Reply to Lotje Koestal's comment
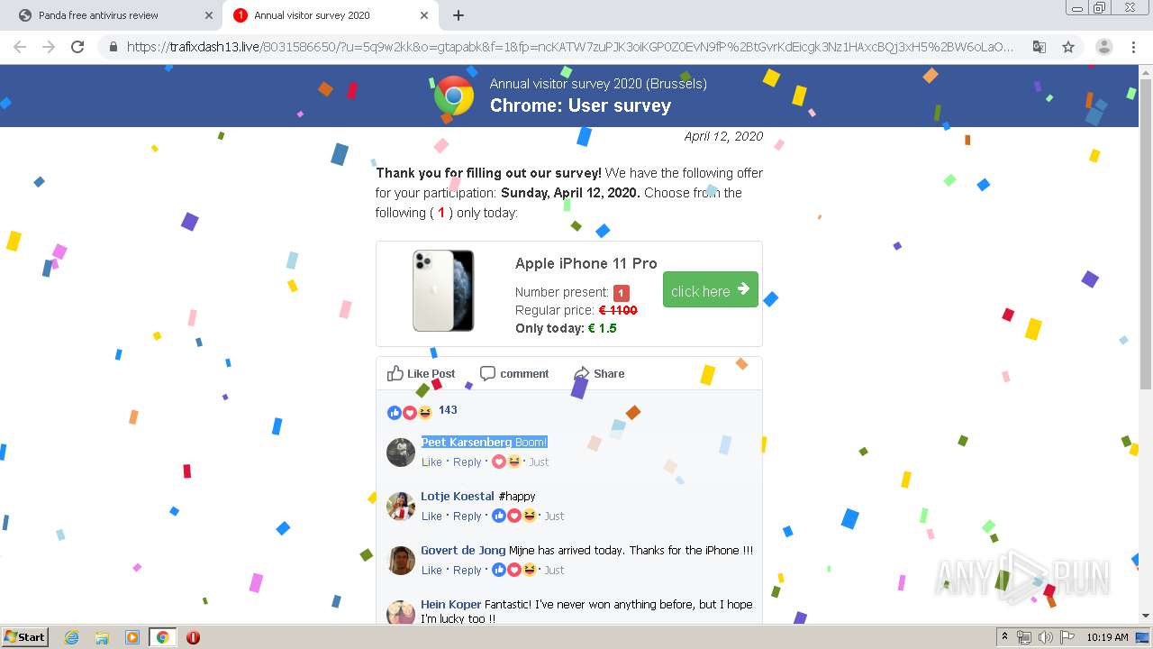The image size is (1153, 649). [x=467, y=516]
